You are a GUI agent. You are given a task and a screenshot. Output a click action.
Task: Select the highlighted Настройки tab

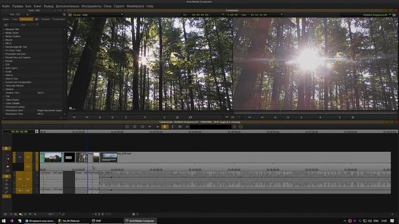pos(26,19)
